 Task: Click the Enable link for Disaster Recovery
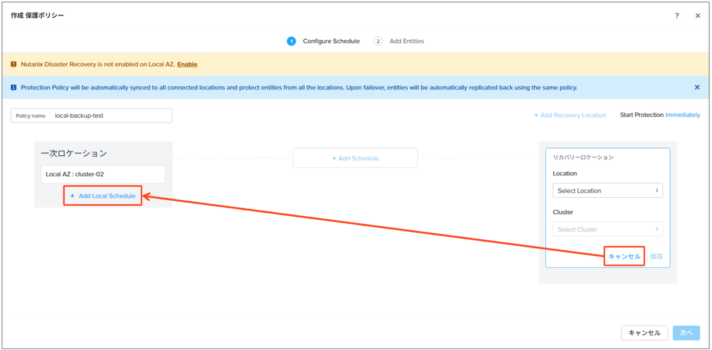[x=187, y=64]
